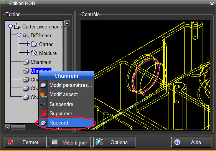This screenshot has height=151, width=216.
Task: Collapse the Différence tree node
Action: coord(19,35)
